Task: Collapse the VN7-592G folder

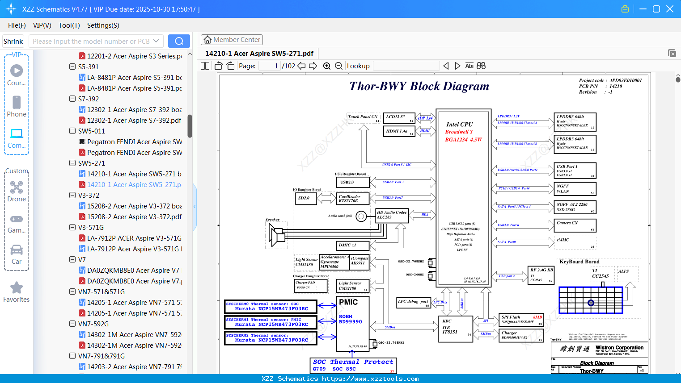Action: pos(72,324)
